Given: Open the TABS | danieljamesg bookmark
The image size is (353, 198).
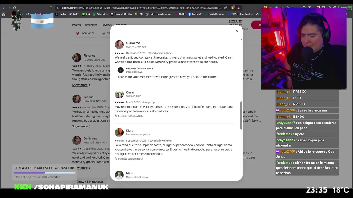Looking at the screenshot, I should pos(159,14).
